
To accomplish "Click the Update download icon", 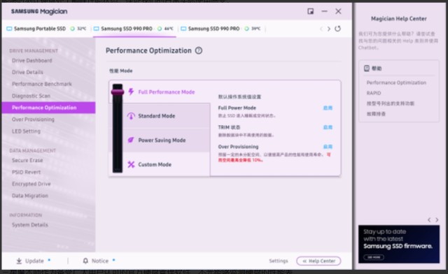I will tap(19, 261).
